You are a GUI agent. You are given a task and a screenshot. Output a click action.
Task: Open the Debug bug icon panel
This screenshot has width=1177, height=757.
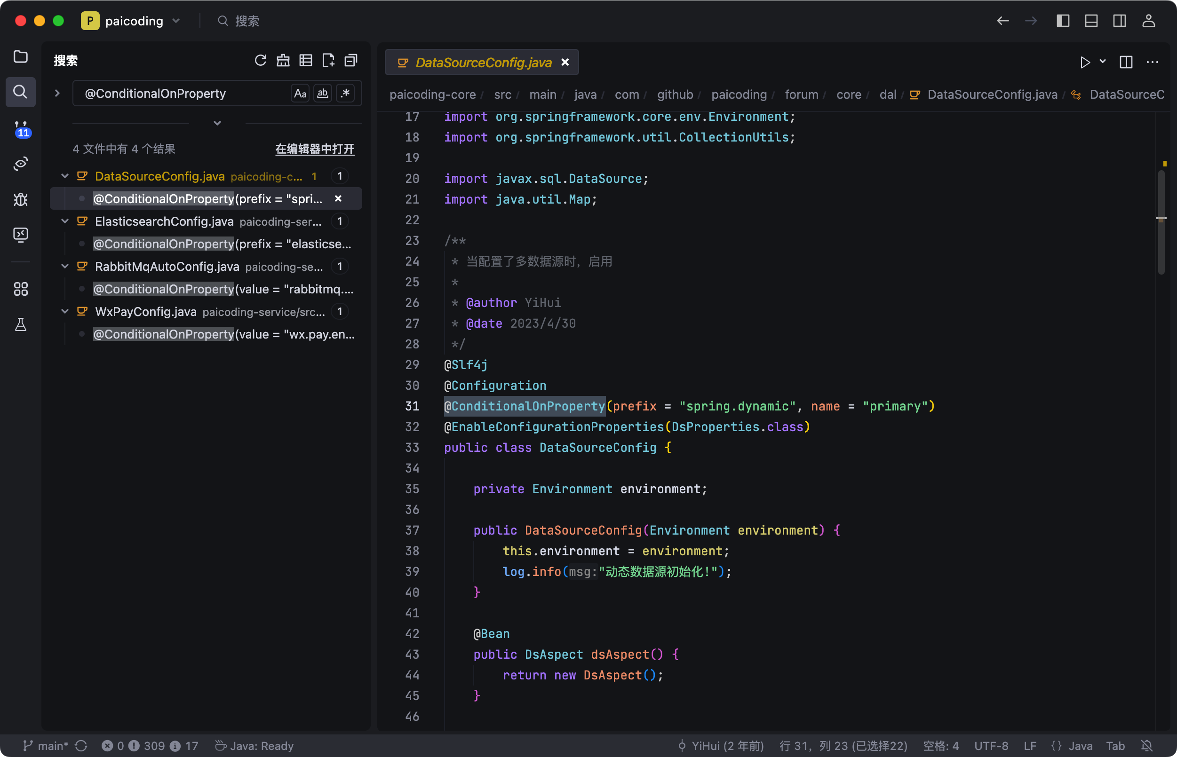pyautogui.click(x=20, y=199)
